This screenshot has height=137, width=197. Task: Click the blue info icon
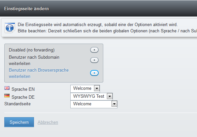10,28
